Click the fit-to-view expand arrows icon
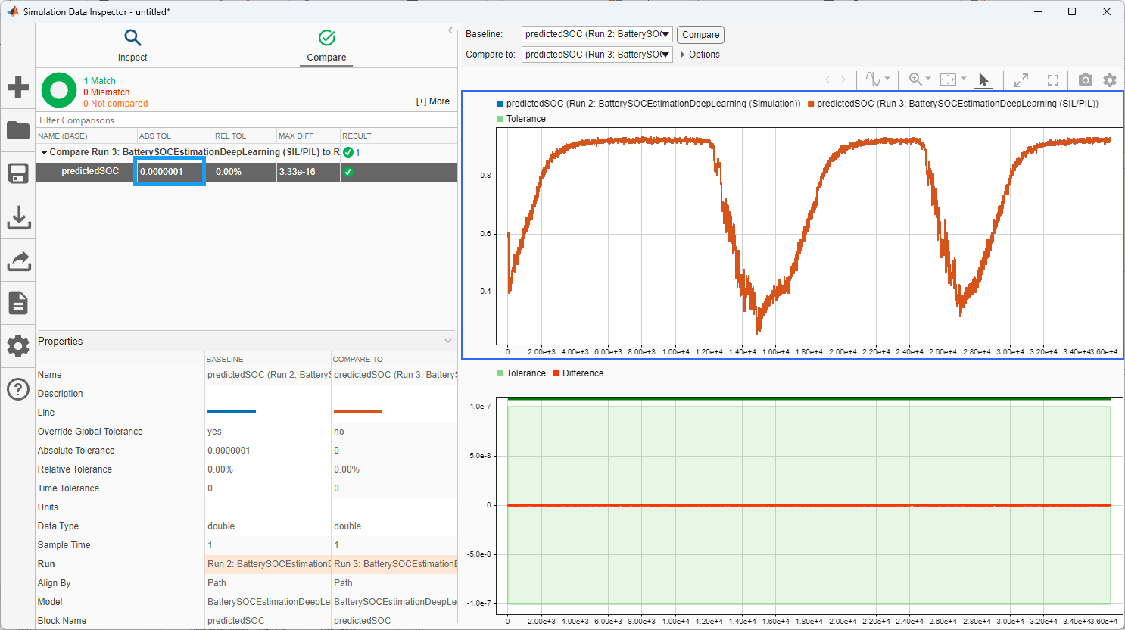 pos(1021,80)
